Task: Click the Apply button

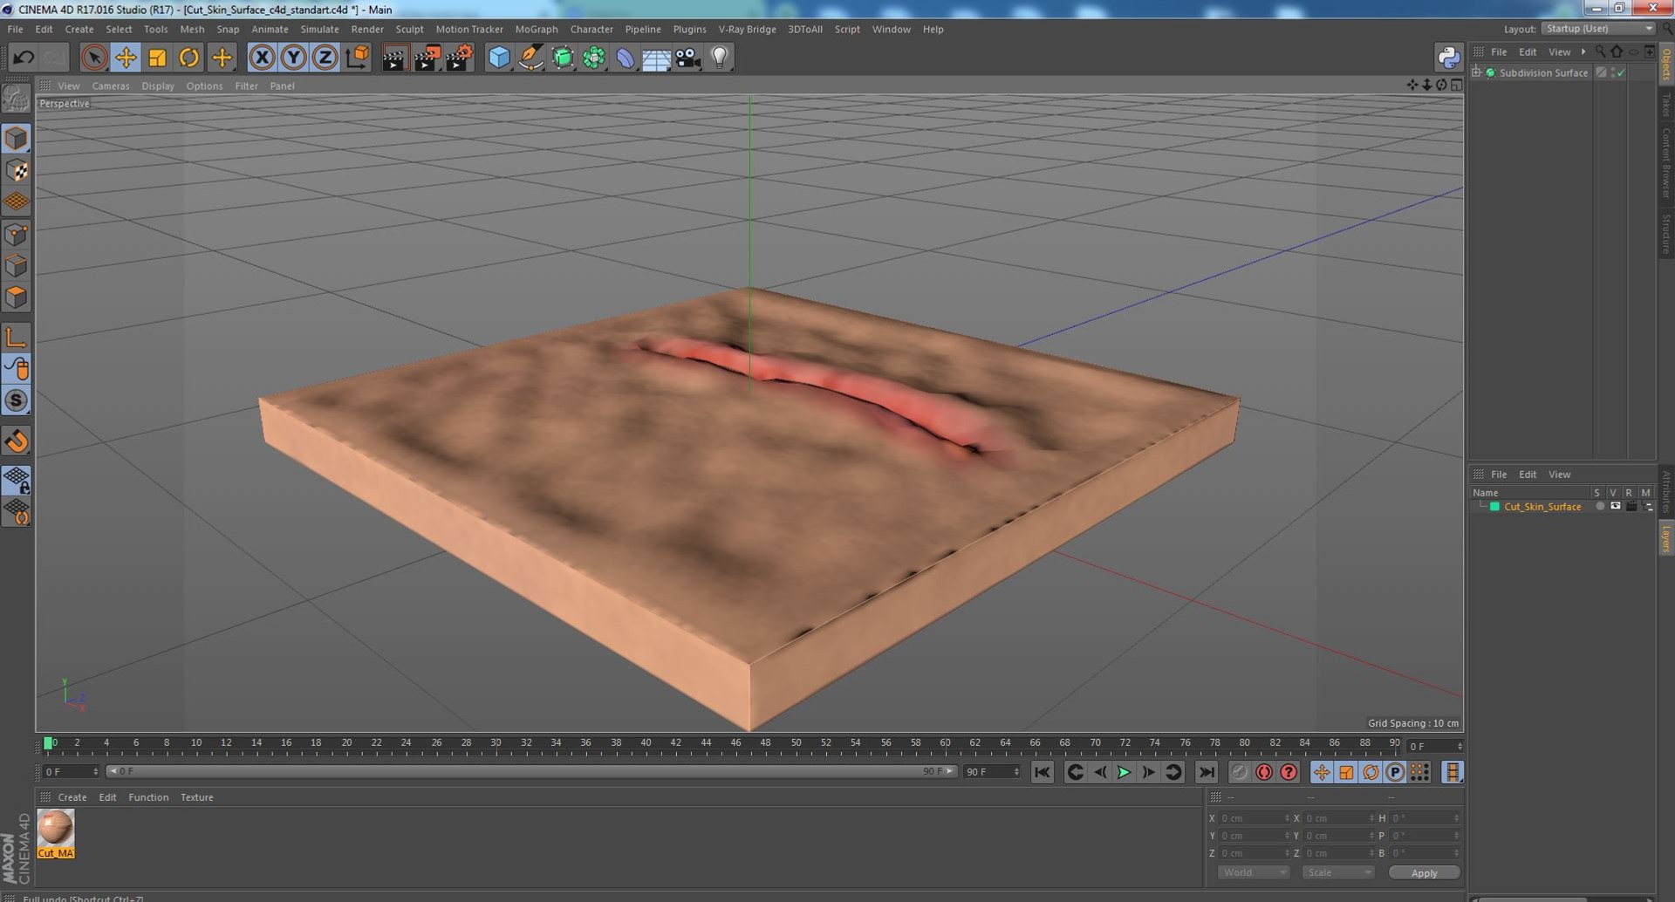Action: point(1424,872)
